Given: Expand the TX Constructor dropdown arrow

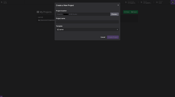Looking at the screenshot, I should (138, 2).
